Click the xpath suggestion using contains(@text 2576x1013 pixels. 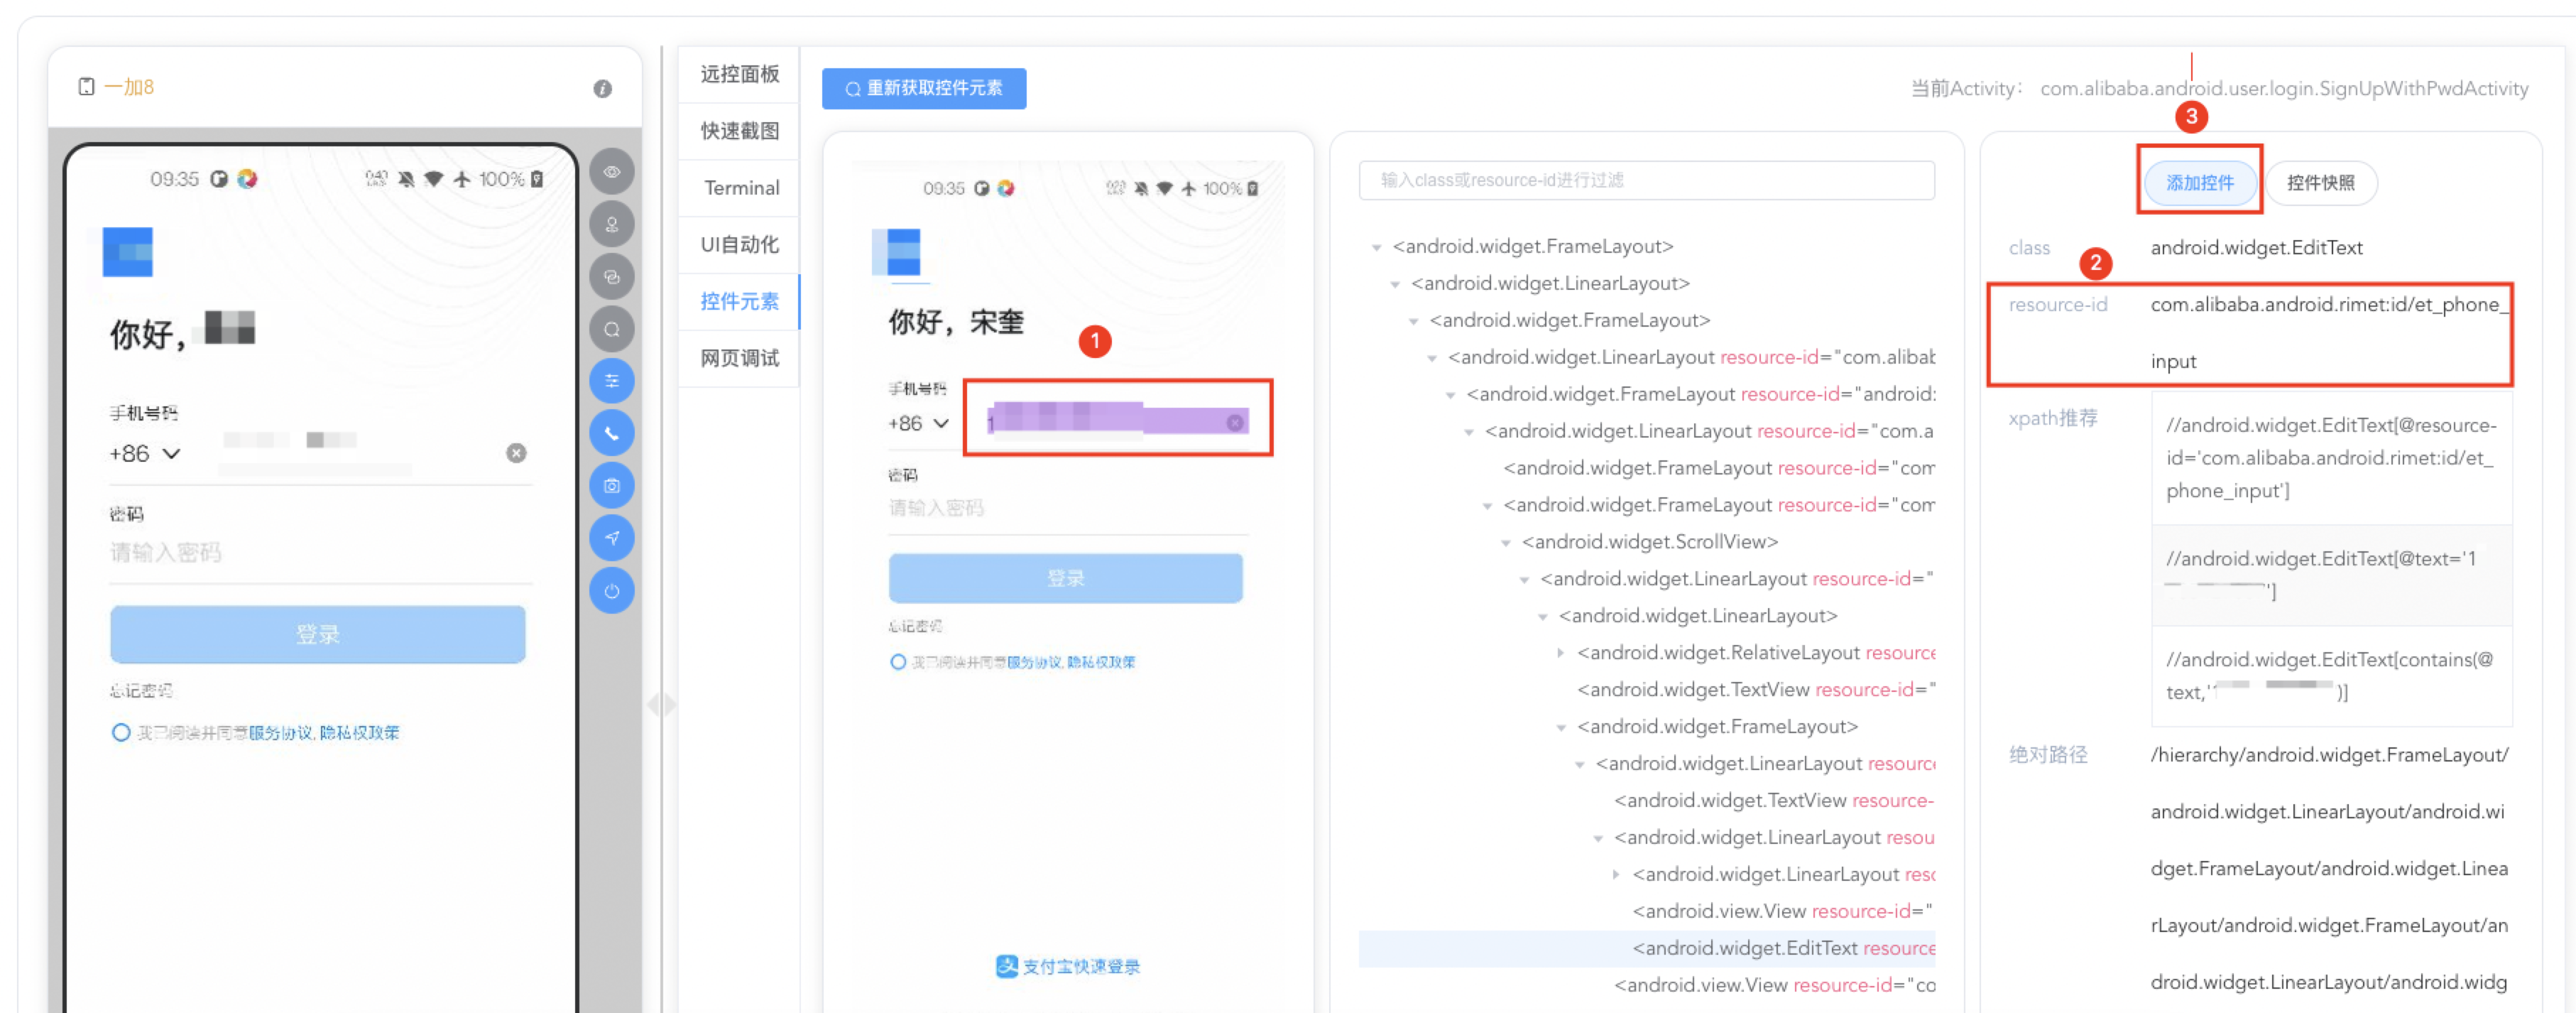coord(2331,676)
